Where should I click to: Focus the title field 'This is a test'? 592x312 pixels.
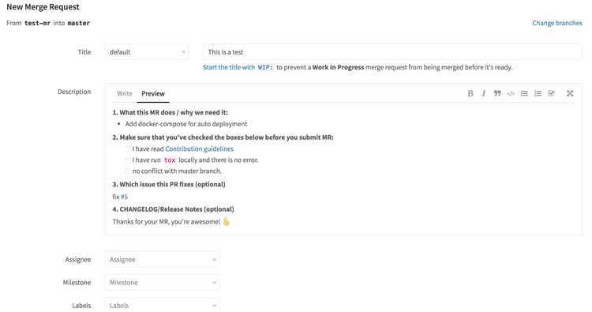click(392, 52)
